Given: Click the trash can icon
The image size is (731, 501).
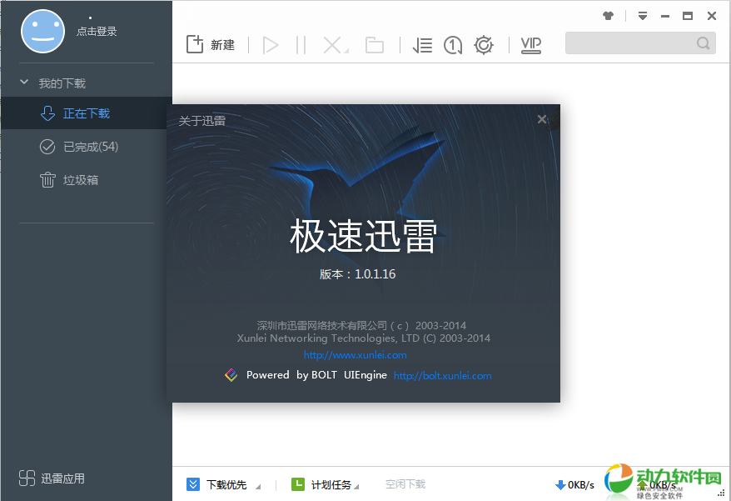Looking at the screenshot, I should (x=47, y=180).
